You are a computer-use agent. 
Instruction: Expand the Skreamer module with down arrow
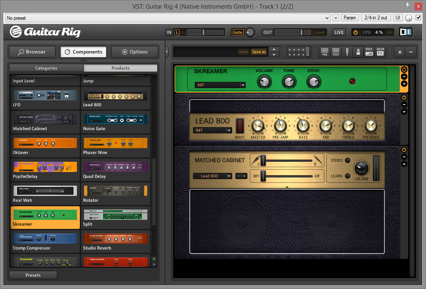(x=404, y=84)
